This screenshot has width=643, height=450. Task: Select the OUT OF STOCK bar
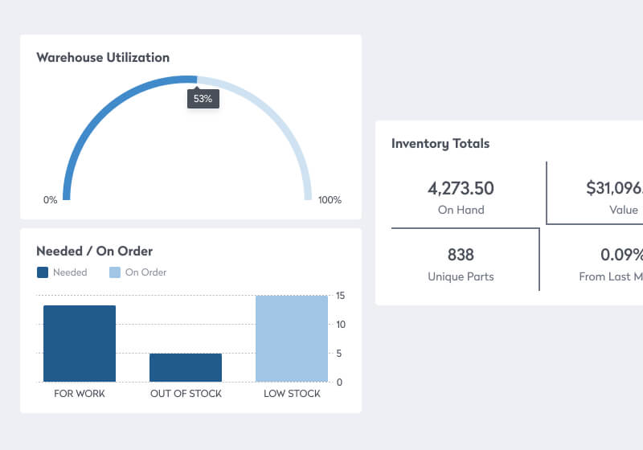[186, 367]
